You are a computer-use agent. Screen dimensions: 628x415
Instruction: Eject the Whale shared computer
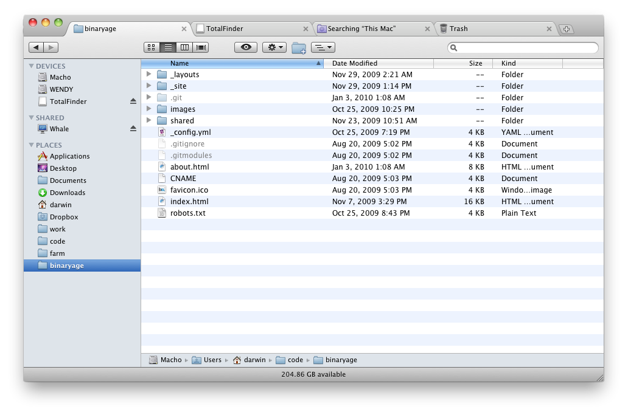(133, 129)
